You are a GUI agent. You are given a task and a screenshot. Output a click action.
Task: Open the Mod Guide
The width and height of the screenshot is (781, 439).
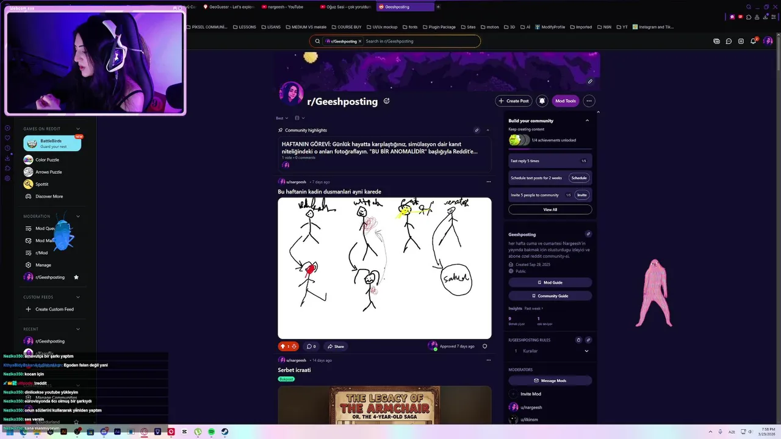550,282
